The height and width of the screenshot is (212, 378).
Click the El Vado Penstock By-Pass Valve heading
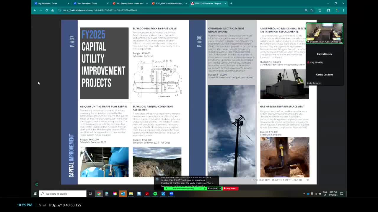[155, 29]
